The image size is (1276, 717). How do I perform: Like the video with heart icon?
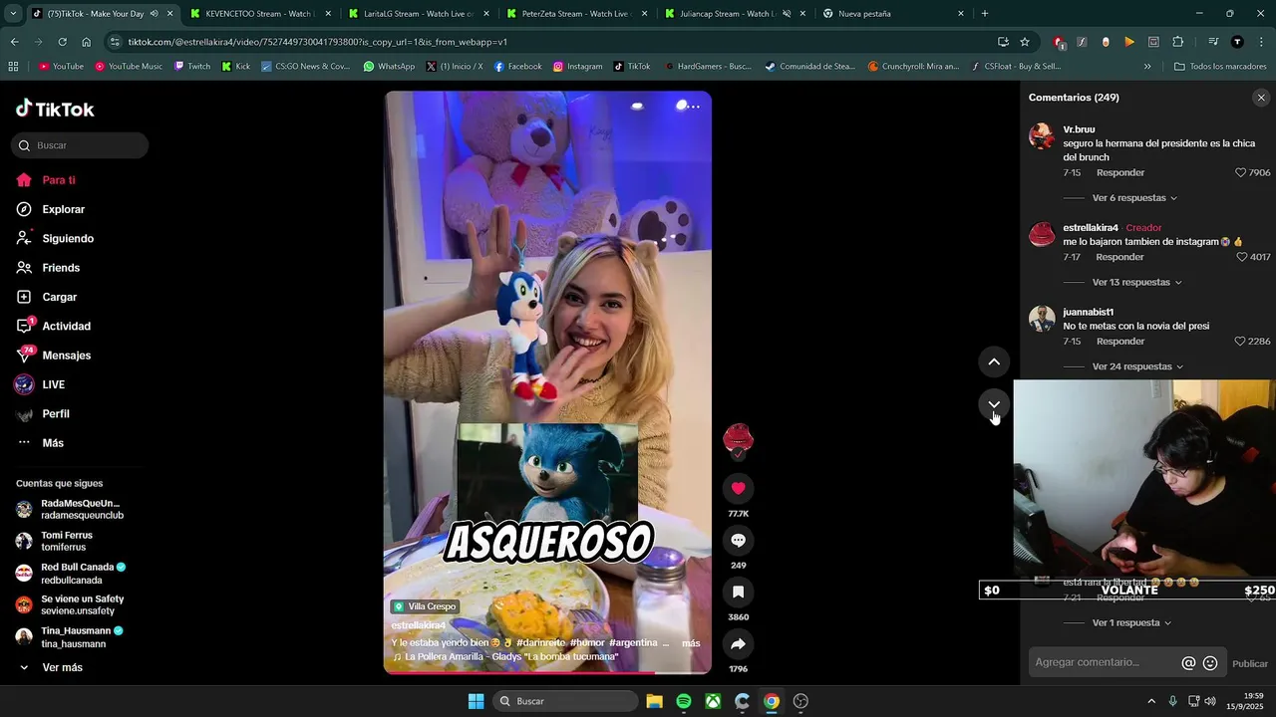tap(738, 488)
